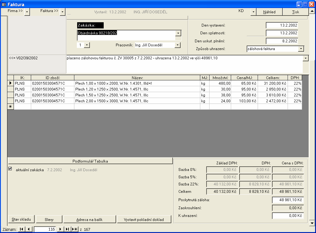Click Faktura window title bar icon
Image resolution: width=316 pixels, height=233 pixels.
(4, 4)
